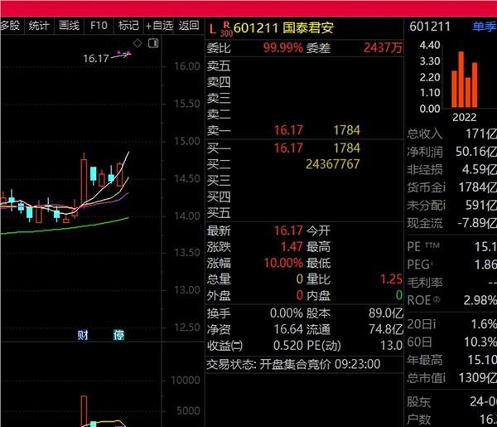The image size is (497, 427).
Task: Click 最新 price 16.17
Action: click(x=288, y=230)
